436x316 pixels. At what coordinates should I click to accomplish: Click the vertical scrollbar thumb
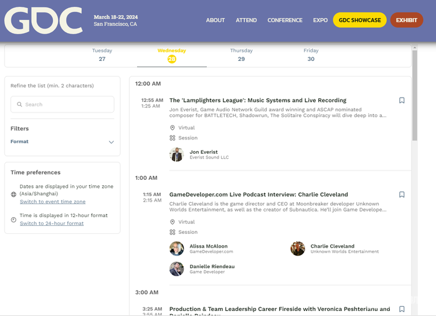pos(415,95)
